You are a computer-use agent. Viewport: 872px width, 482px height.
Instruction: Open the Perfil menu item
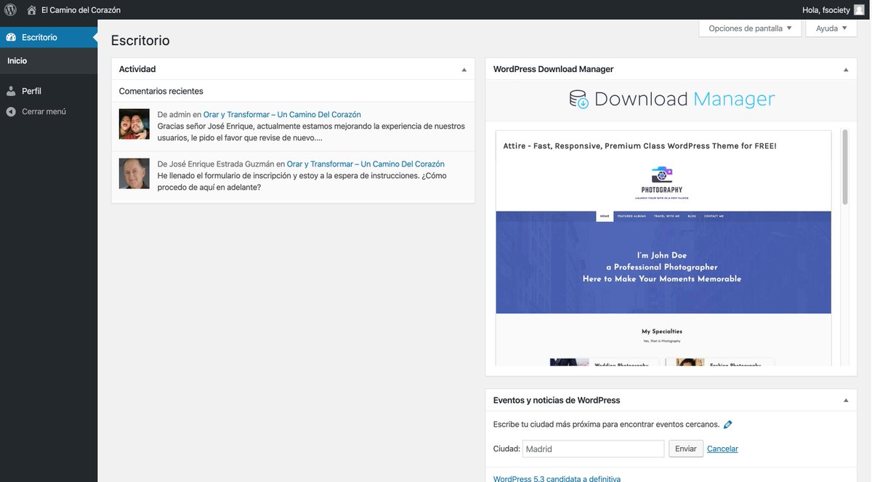coord(49,92)
